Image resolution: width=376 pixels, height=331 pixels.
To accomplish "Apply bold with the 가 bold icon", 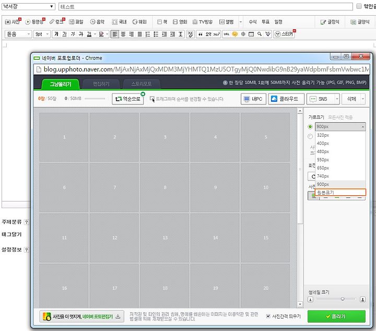I will (56, 34).
